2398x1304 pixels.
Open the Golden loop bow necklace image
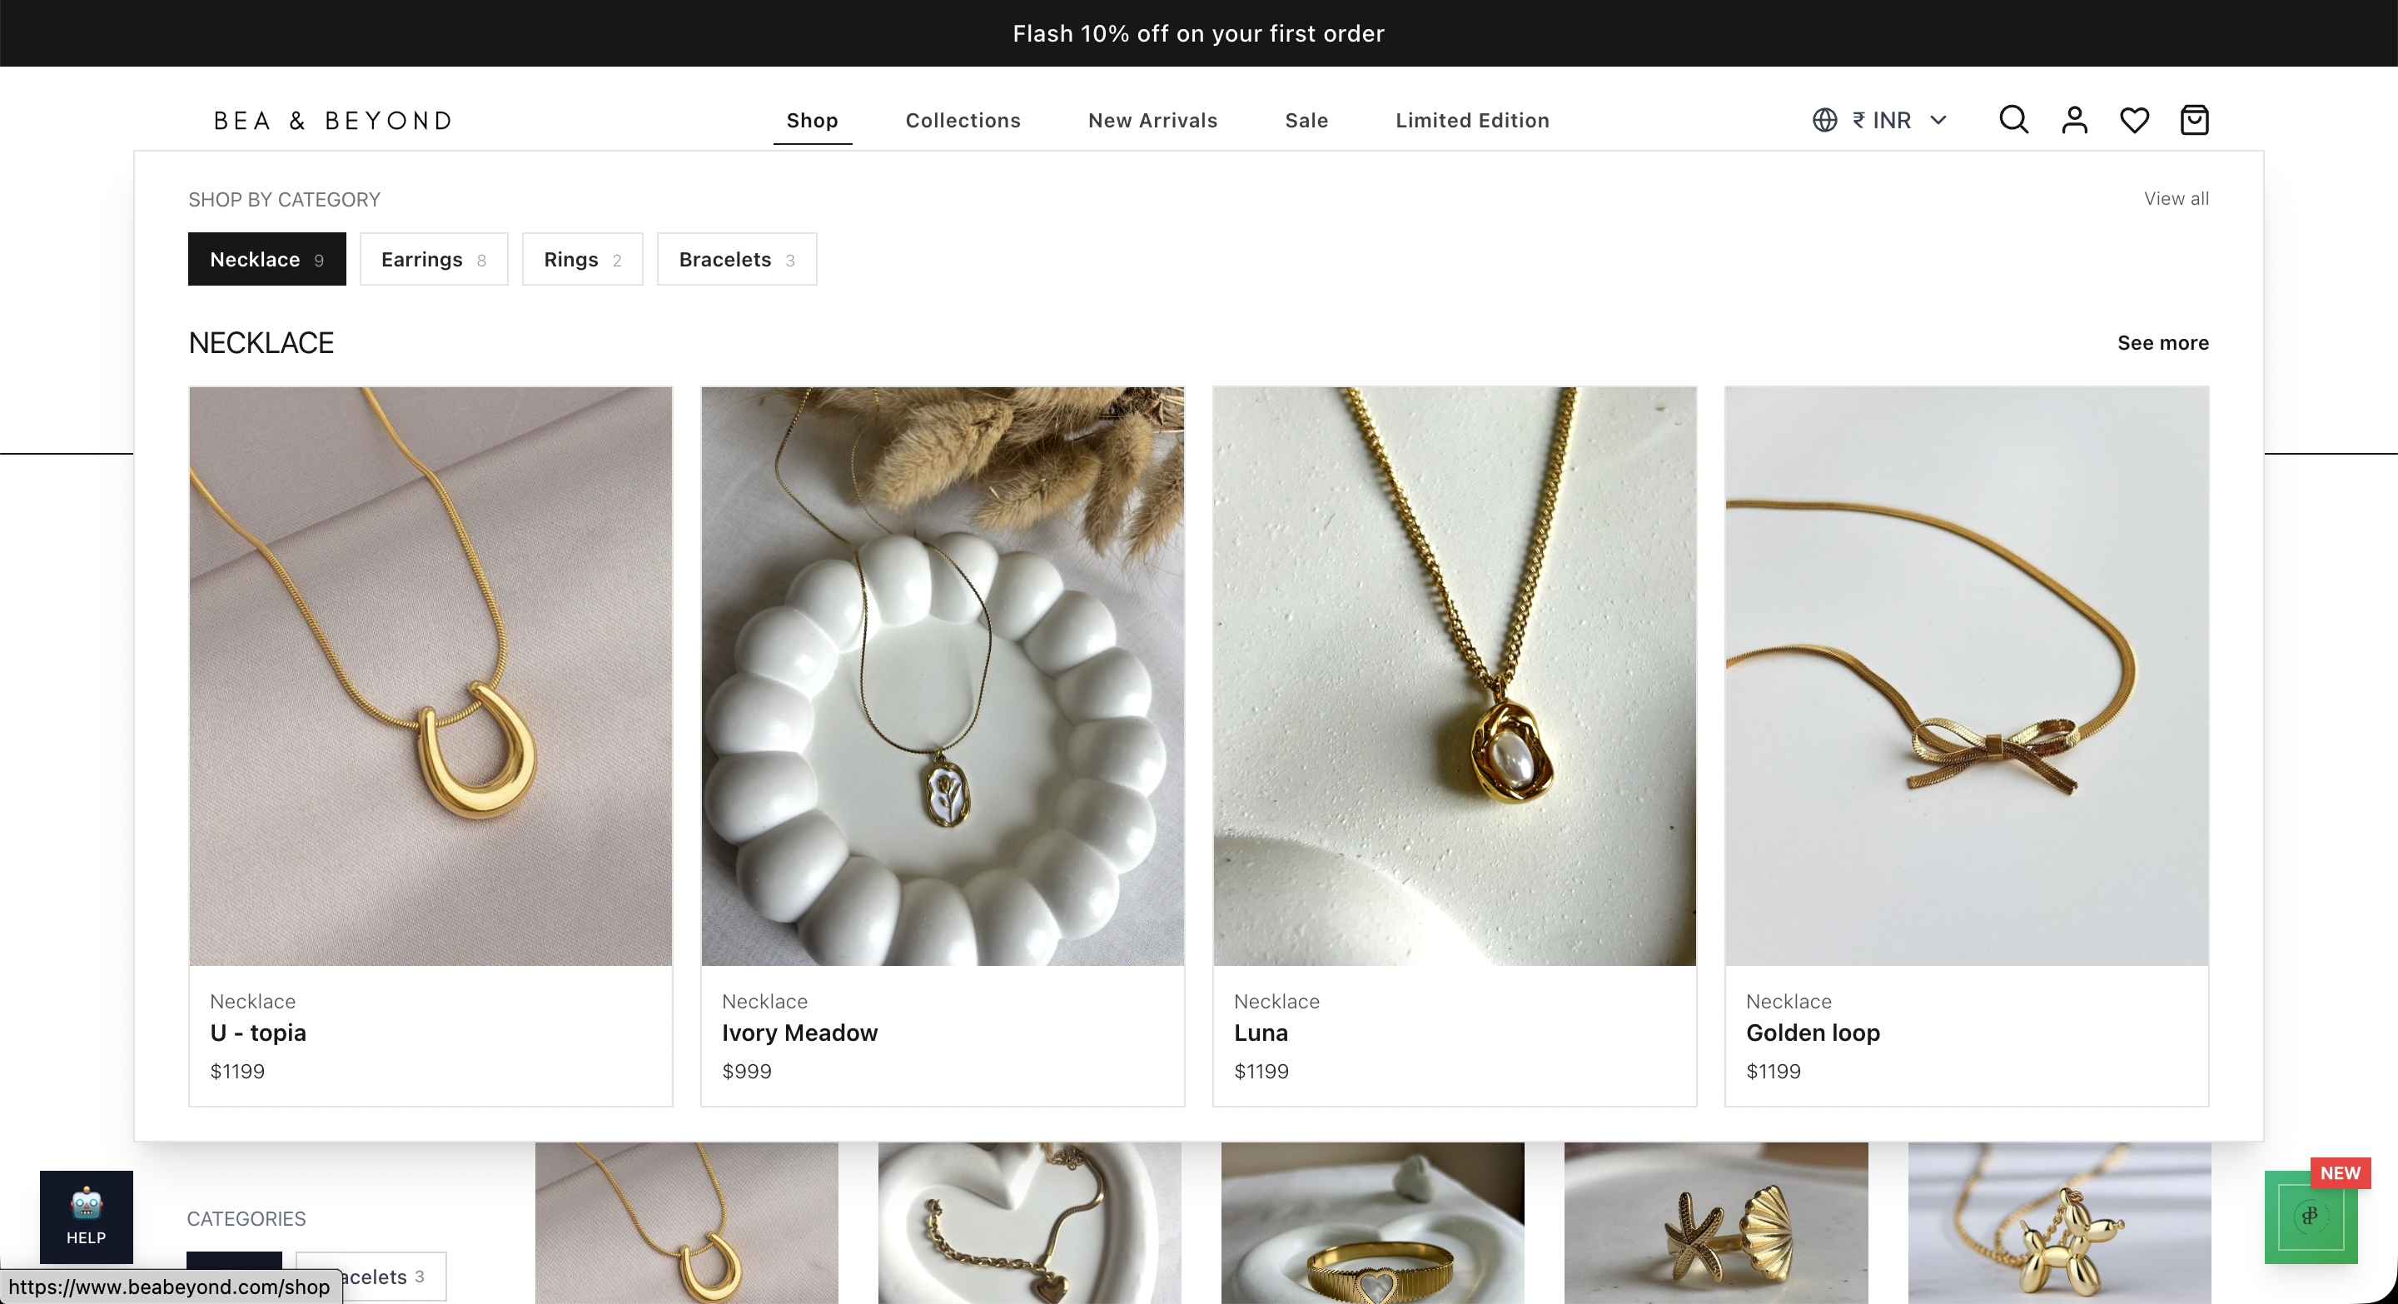[x=1966, y=676]
